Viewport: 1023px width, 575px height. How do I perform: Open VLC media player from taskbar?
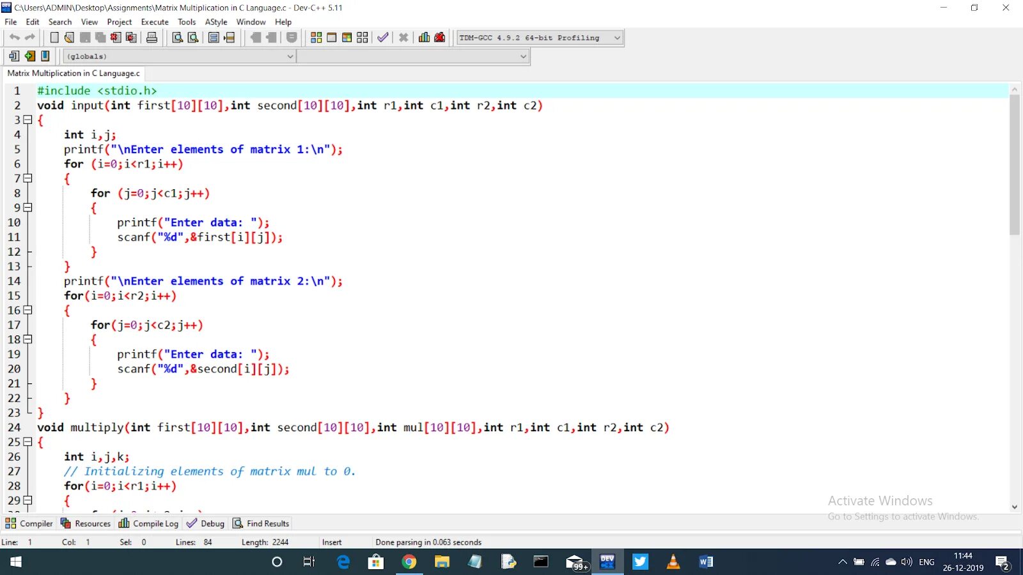pyautogui.click(x=673, y=562)
